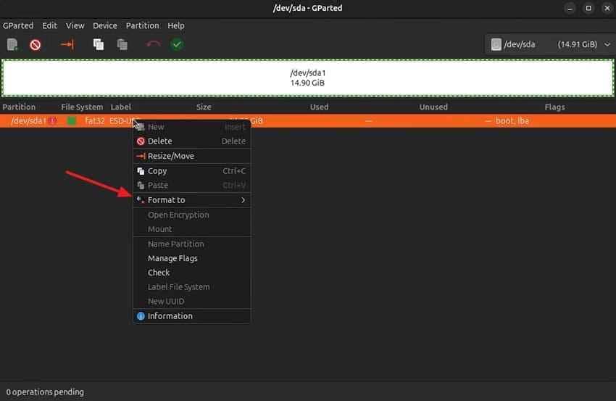This screenshot has width=616, height=401.
Task: Click the Label column header
Action: click(120, 107)
